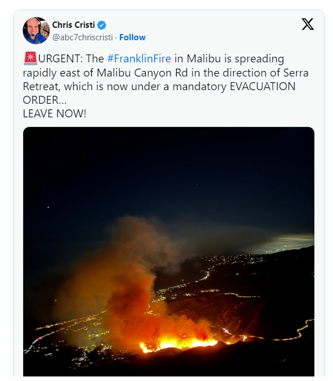Open the wildfire photo attachment
This screenshot has height=381, width=333.
point(169,252)
